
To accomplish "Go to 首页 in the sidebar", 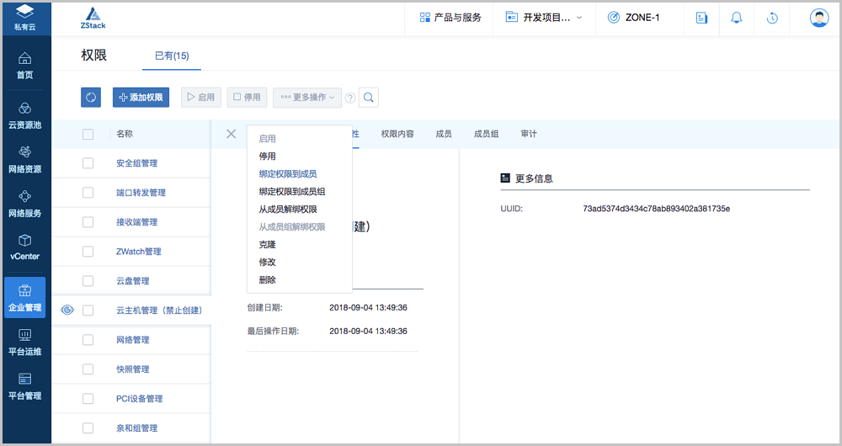I will click(25, 66).
